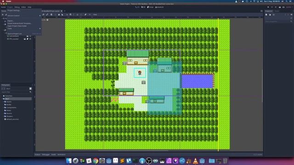Open the Builds folder
The height and width of the screenshot is (165, 294).
coord(9,104)
